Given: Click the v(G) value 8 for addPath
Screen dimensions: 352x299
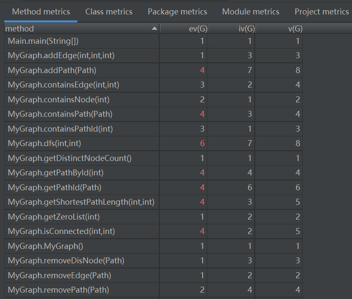Looking at the screenshot, I should [x=298, y=70].
